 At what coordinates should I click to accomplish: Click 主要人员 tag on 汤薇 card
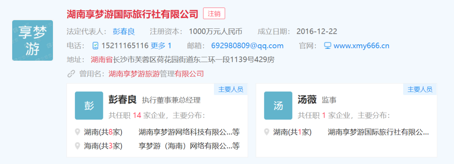[420, 90]
